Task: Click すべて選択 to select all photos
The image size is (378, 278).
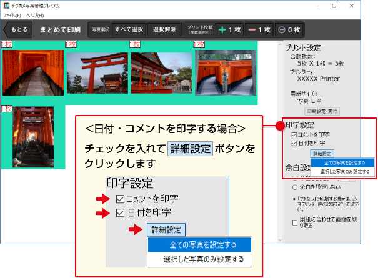Action: [x=129, y=29]
